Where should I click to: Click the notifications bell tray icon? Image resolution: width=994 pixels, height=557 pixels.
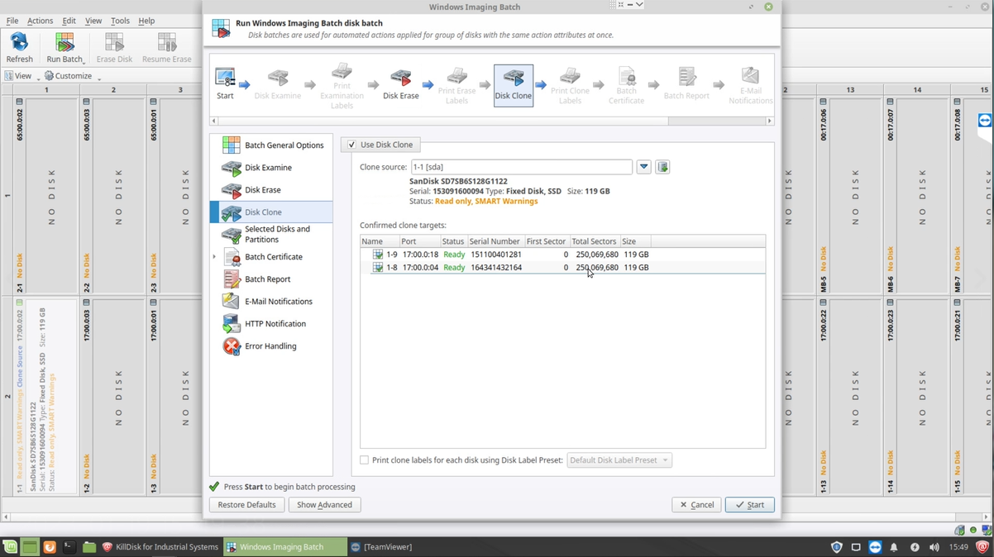tap(895, 547)
